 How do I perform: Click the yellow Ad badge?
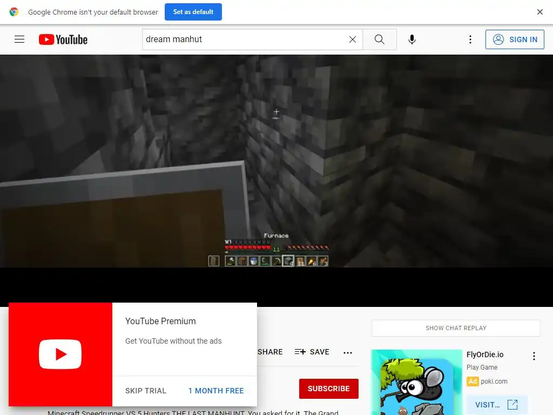tap(473, 381)
